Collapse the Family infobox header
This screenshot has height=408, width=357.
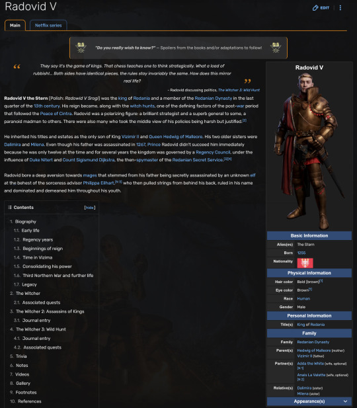(x=309, y=333)
